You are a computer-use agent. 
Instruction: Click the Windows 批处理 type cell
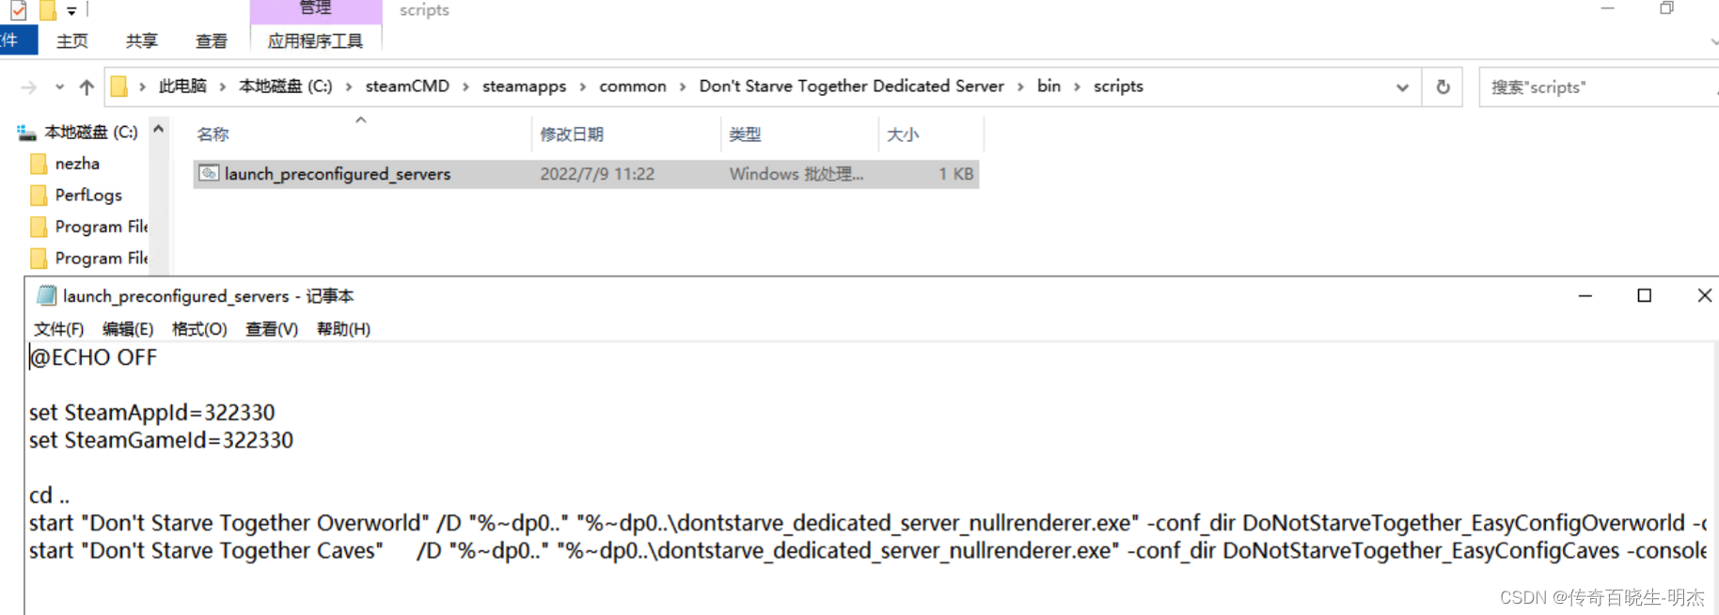click(x=796, y=174)
